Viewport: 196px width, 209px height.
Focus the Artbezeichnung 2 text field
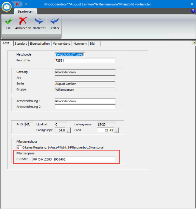tap(85, 107)
